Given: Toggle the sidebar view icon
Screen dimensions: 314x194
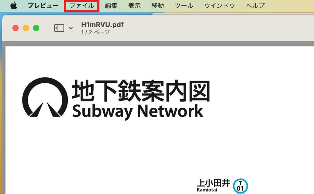Looking at the screenshot, I should (x=59, y=28).
